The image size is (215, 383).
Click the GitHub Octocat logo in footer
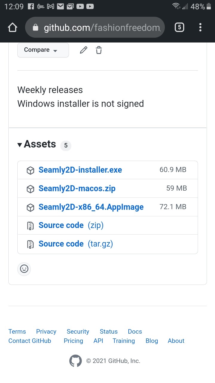pos(76,361)
